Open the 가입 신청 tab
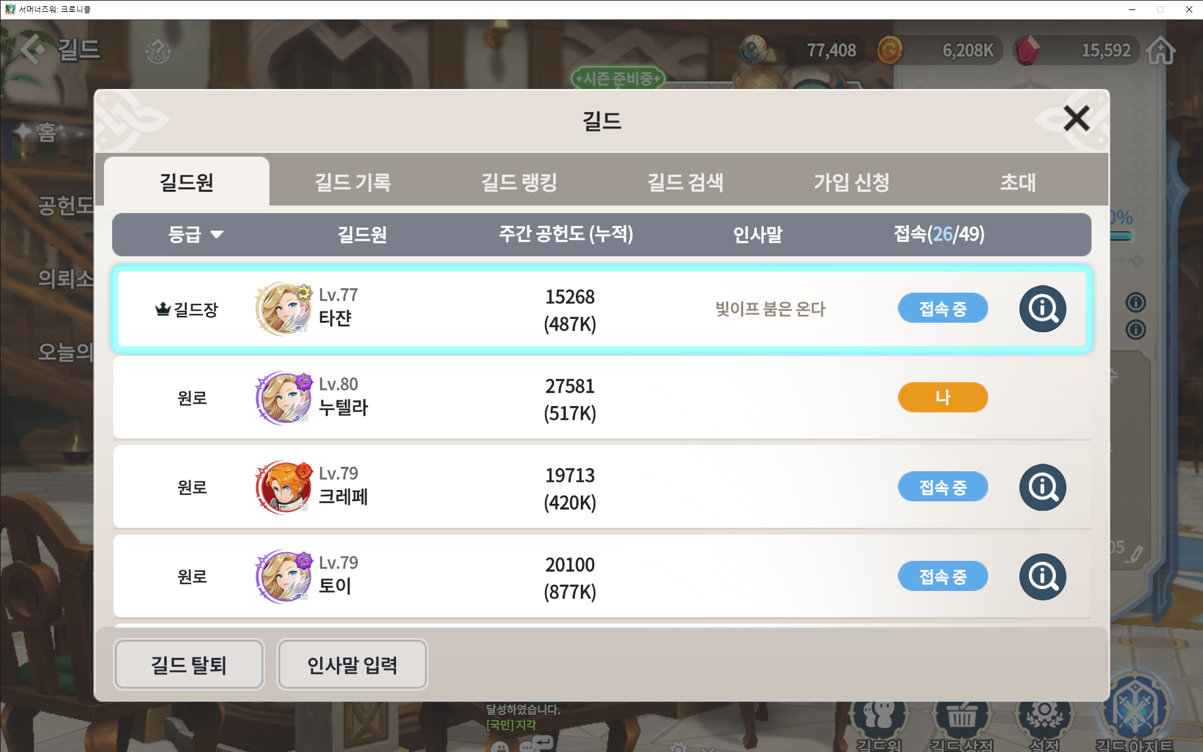Viewport: 1203px width, 752px height. coord(851,182)
